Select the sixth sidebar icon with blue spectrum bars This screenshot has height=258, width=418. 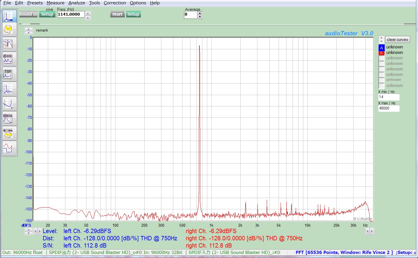(9, 89)
